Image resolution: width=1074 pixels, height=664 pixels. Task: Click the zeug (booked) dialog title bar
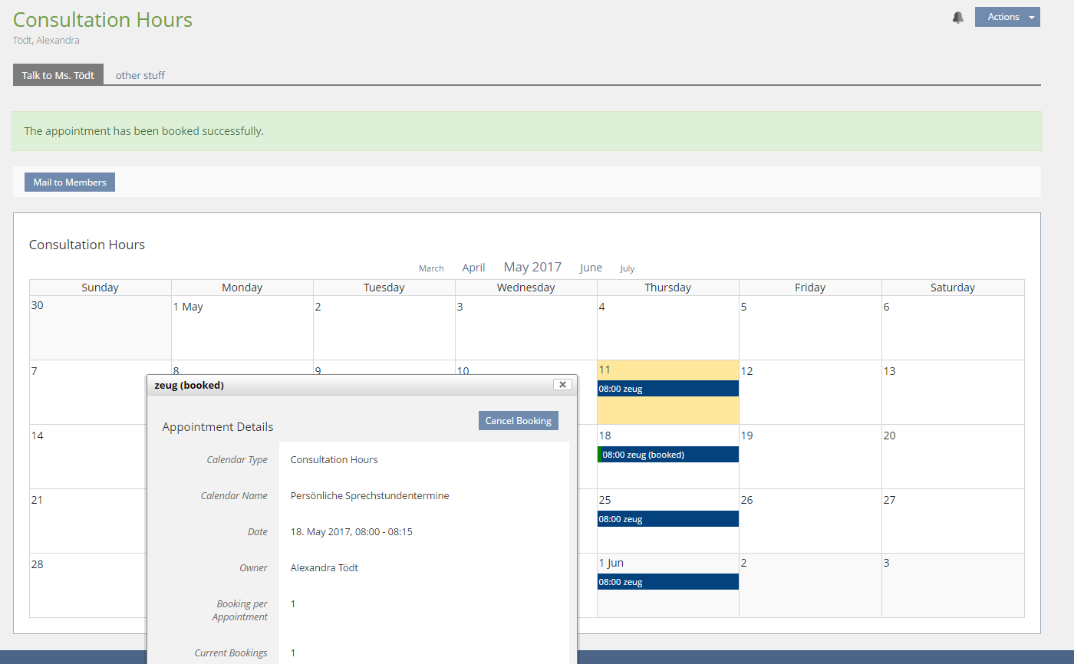345,385
